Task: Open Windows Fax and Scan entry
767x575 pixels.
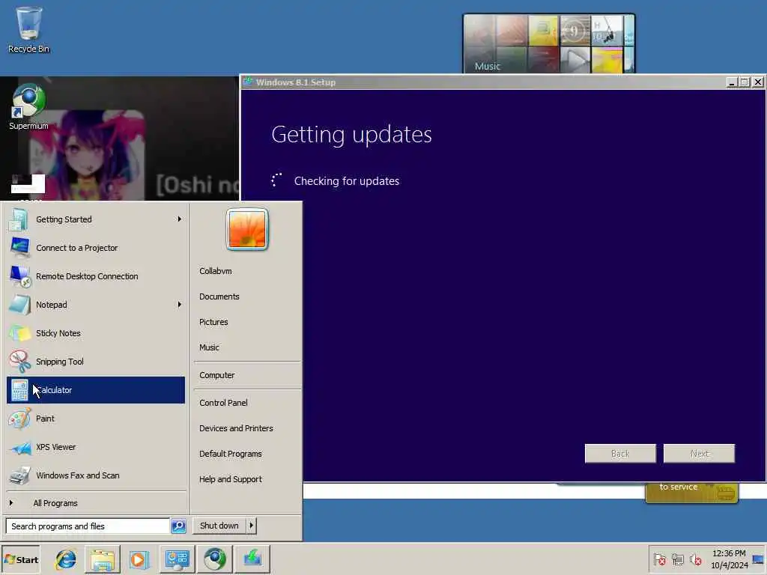Action: tap(96, 475)
